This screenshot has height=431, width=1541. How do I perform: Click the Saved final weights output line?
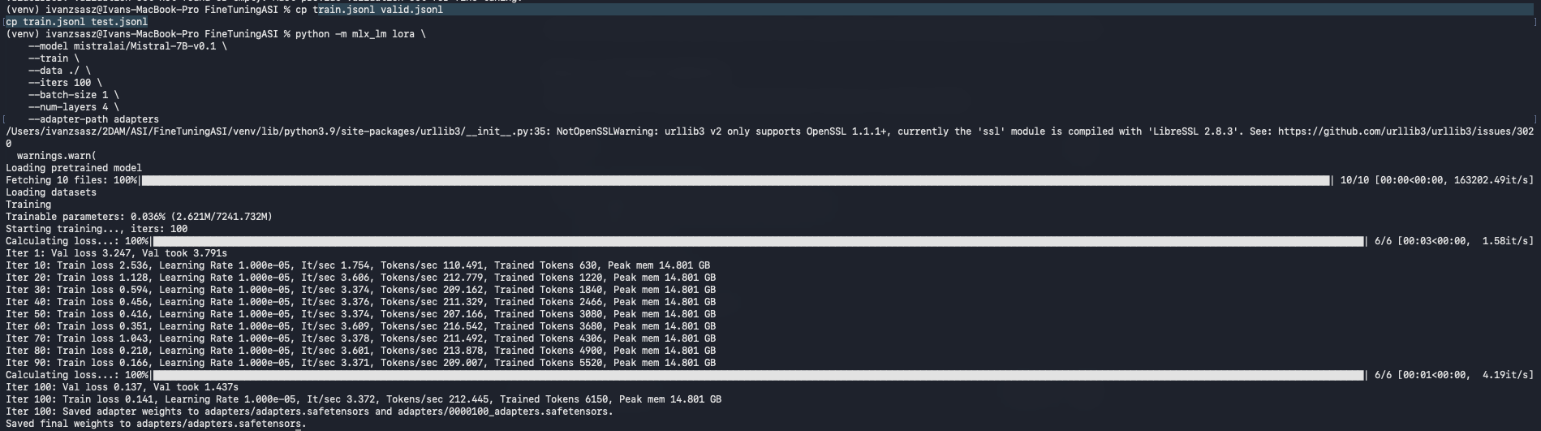click(x=156, y=424)
